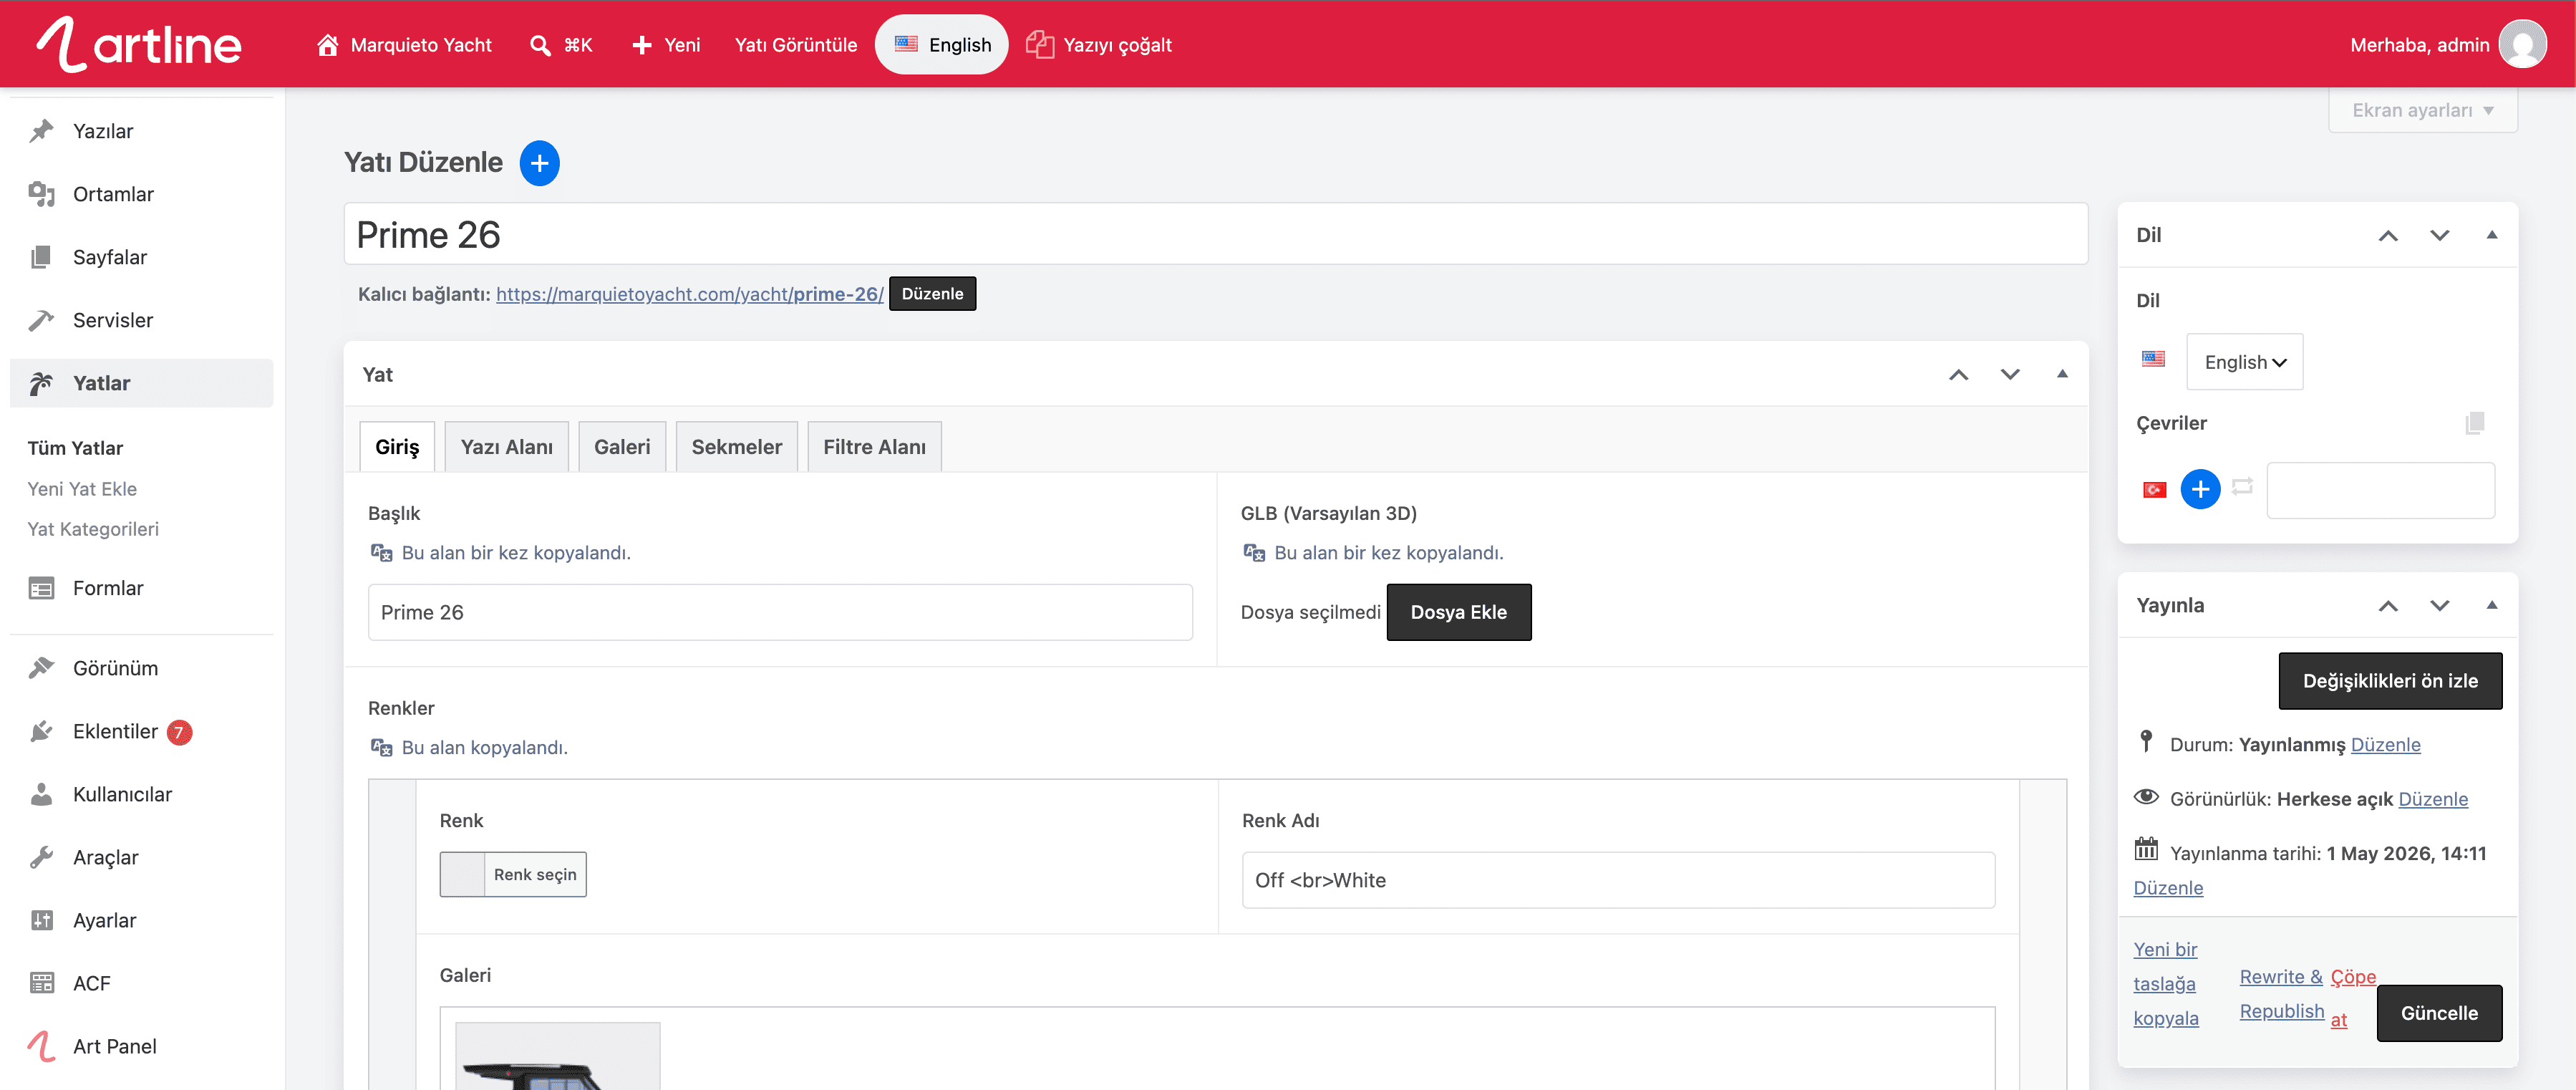Switch to the Sekmeler tab
The width and height of the screenshot is (2576, 1090).
coord(737,447)
